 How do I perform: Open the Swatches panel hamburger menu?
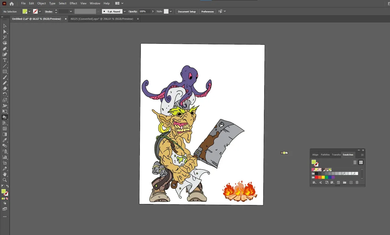[x=362, y=155]
